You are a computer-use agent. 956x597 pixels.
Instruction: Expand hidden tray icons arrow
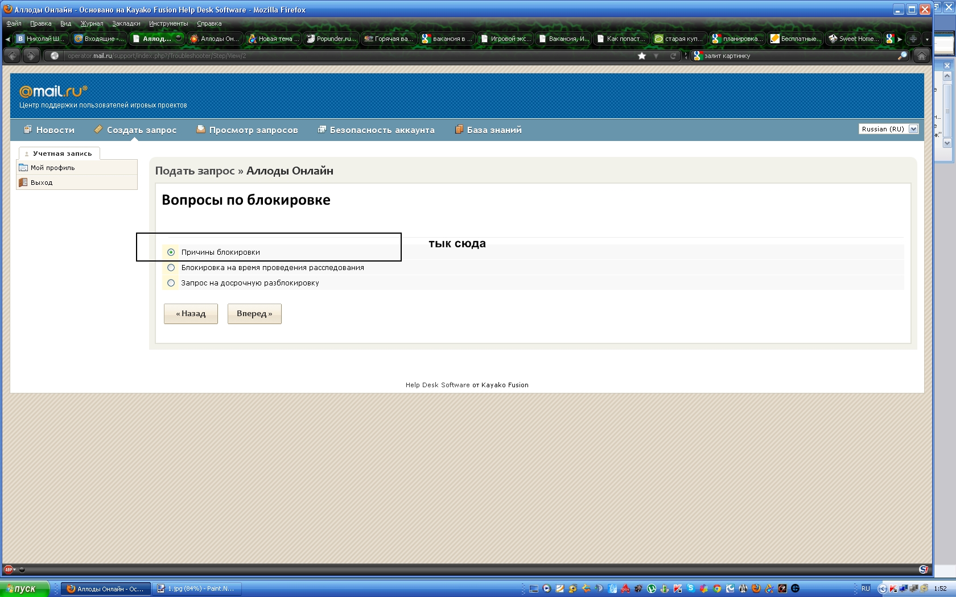(x=883, y=589)
